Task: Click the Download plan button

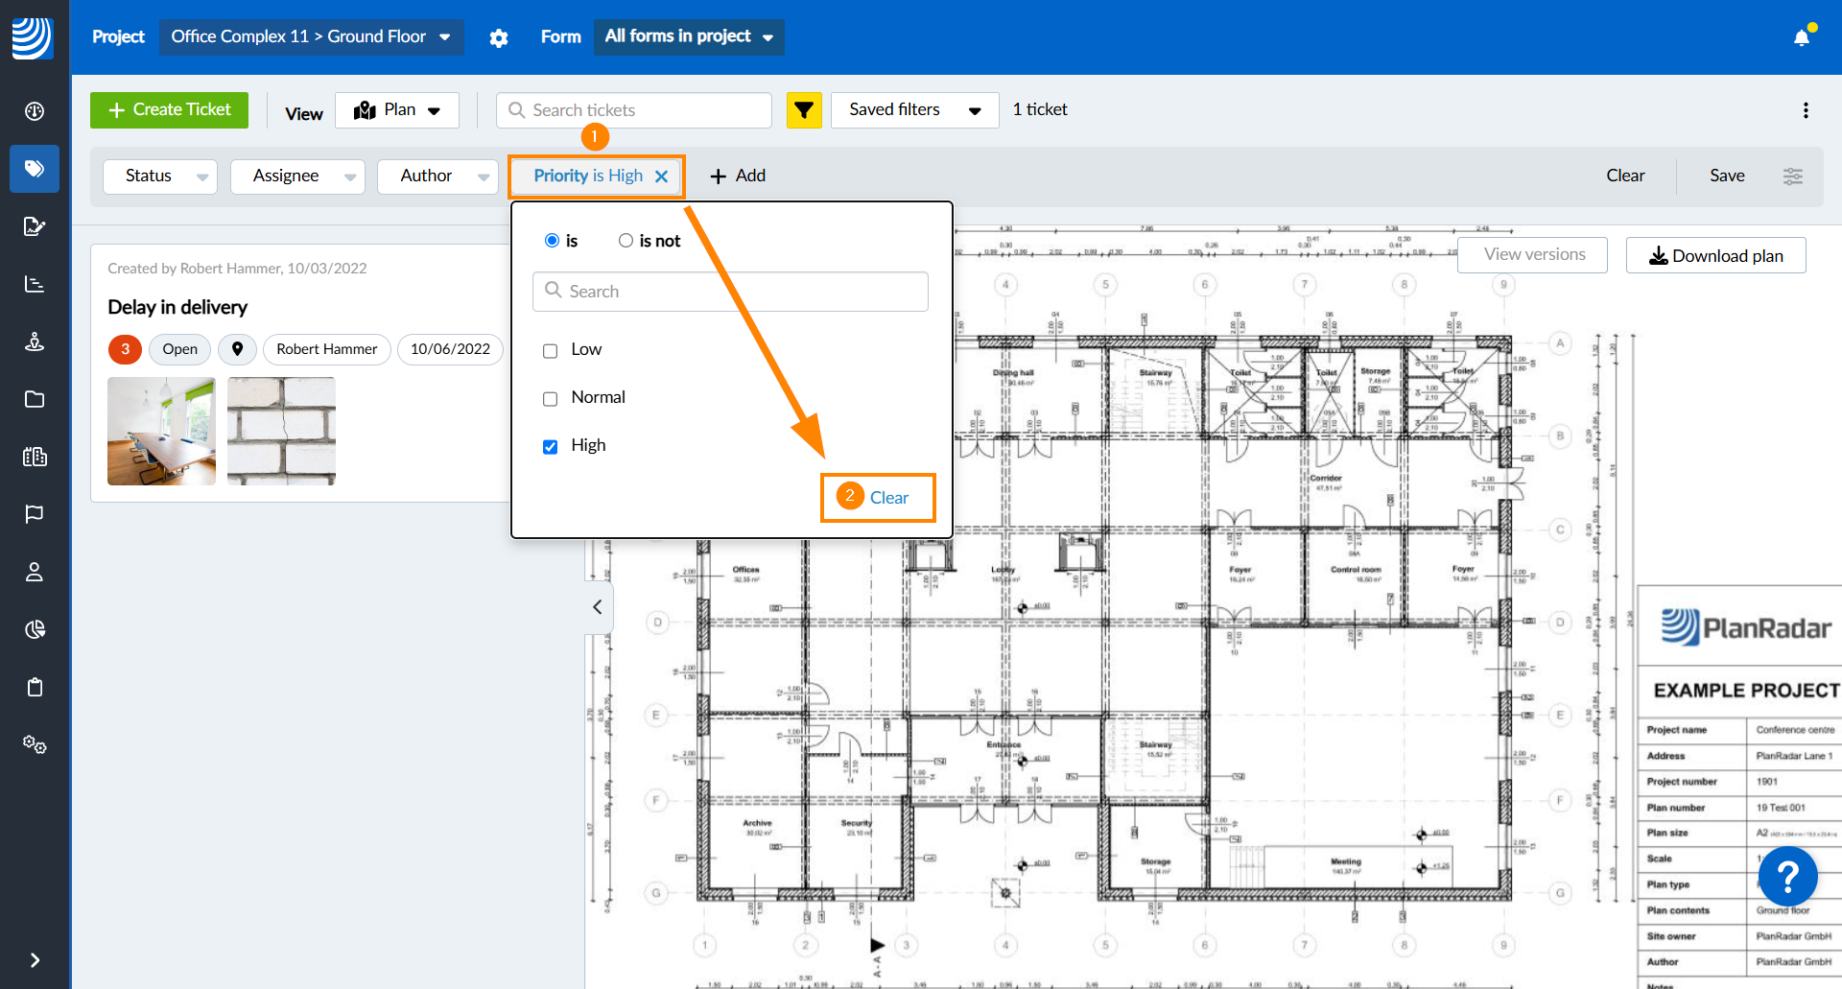Action: (1715, 256)
